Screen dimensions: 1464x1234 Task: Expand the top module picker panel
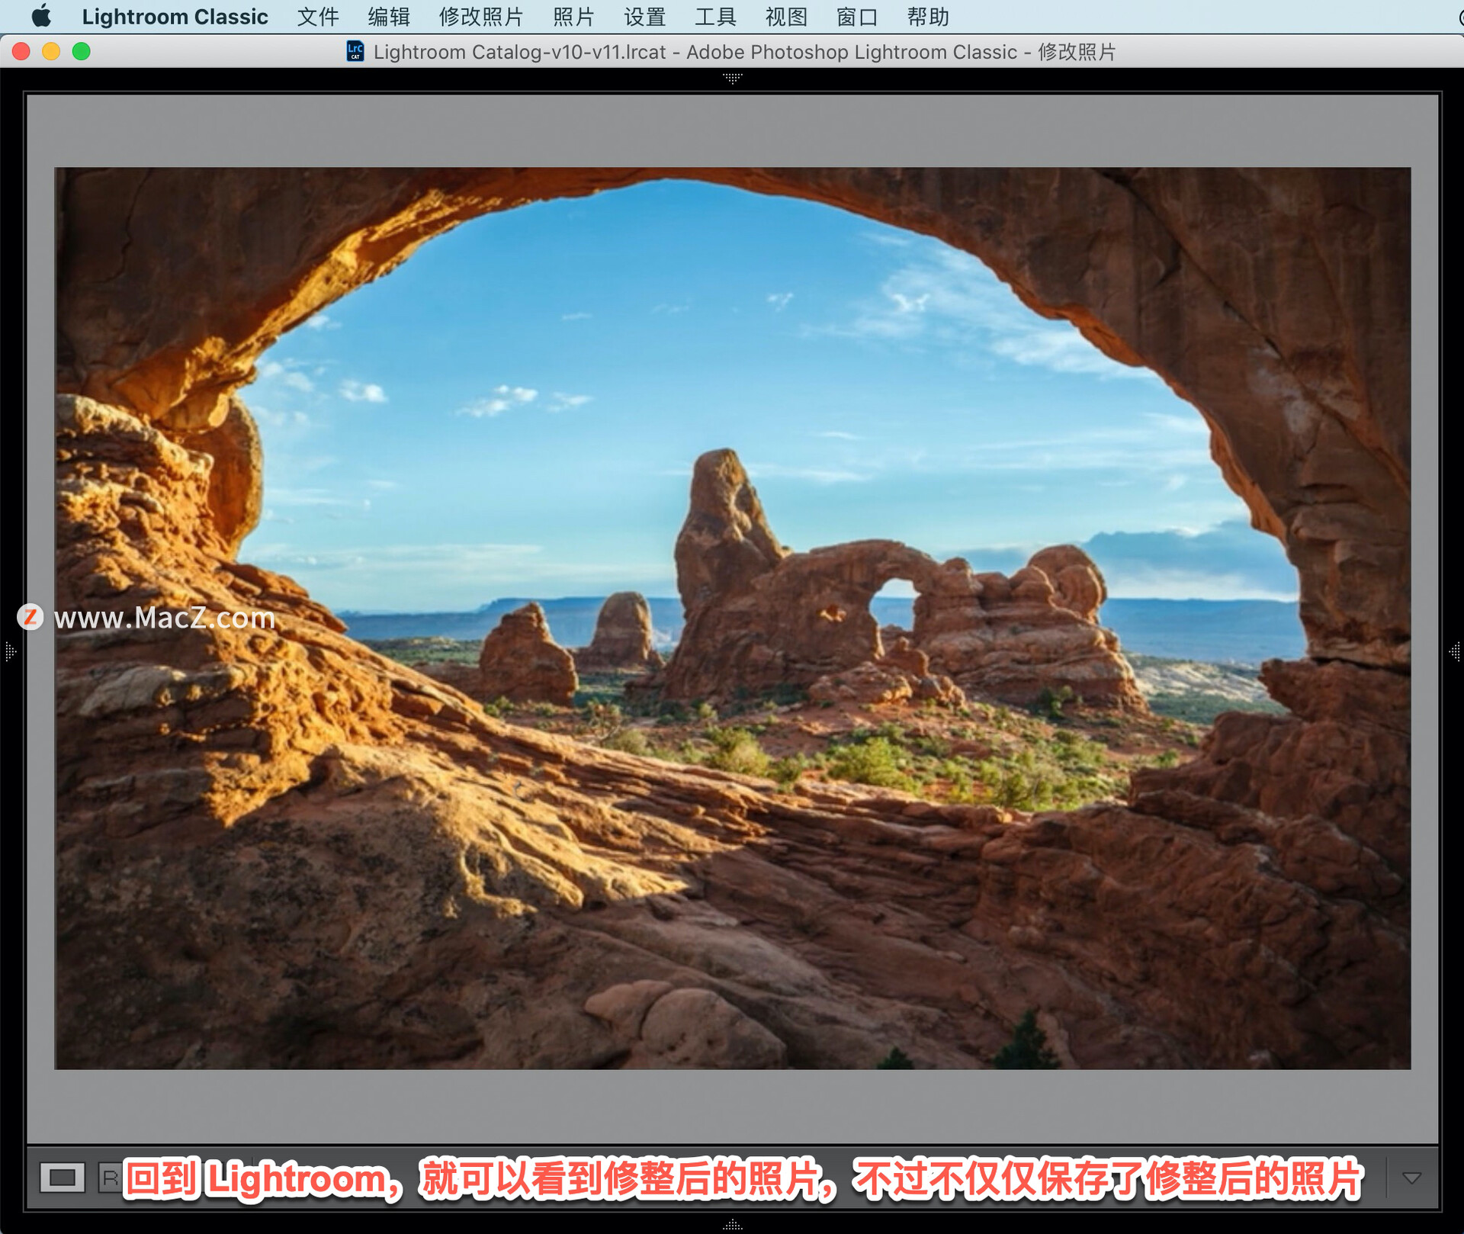[732, 78]
